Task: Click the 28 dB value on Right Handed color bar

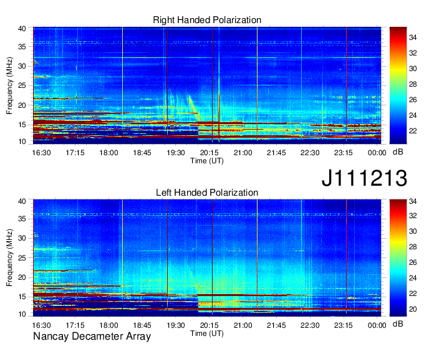Action: pos(413,84)
